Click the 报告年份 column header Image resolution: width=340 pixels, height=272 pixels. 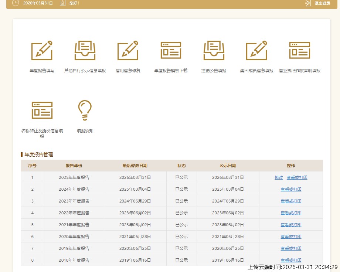pos(74,166)
